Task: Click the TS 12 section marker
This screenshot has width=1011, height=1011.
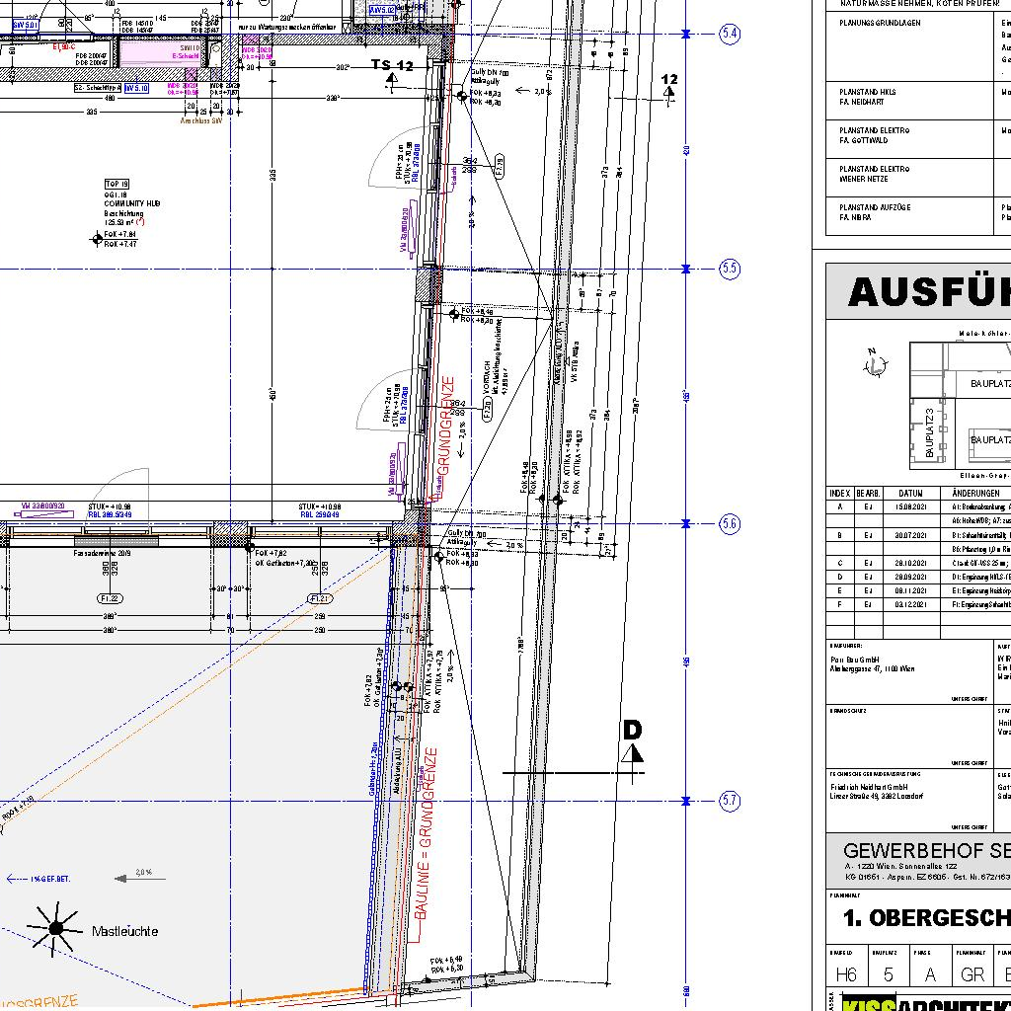Action: (x=393, y=67)
